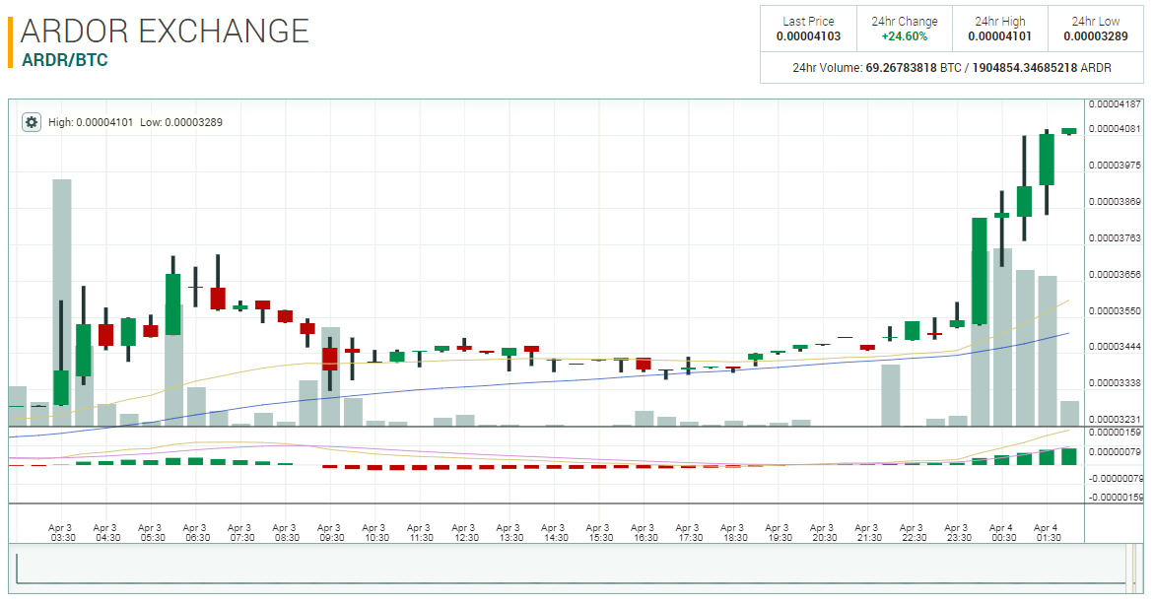Open the chart settings gear icon
This screenshot has width=1154, height=603.
coord(31,122)
